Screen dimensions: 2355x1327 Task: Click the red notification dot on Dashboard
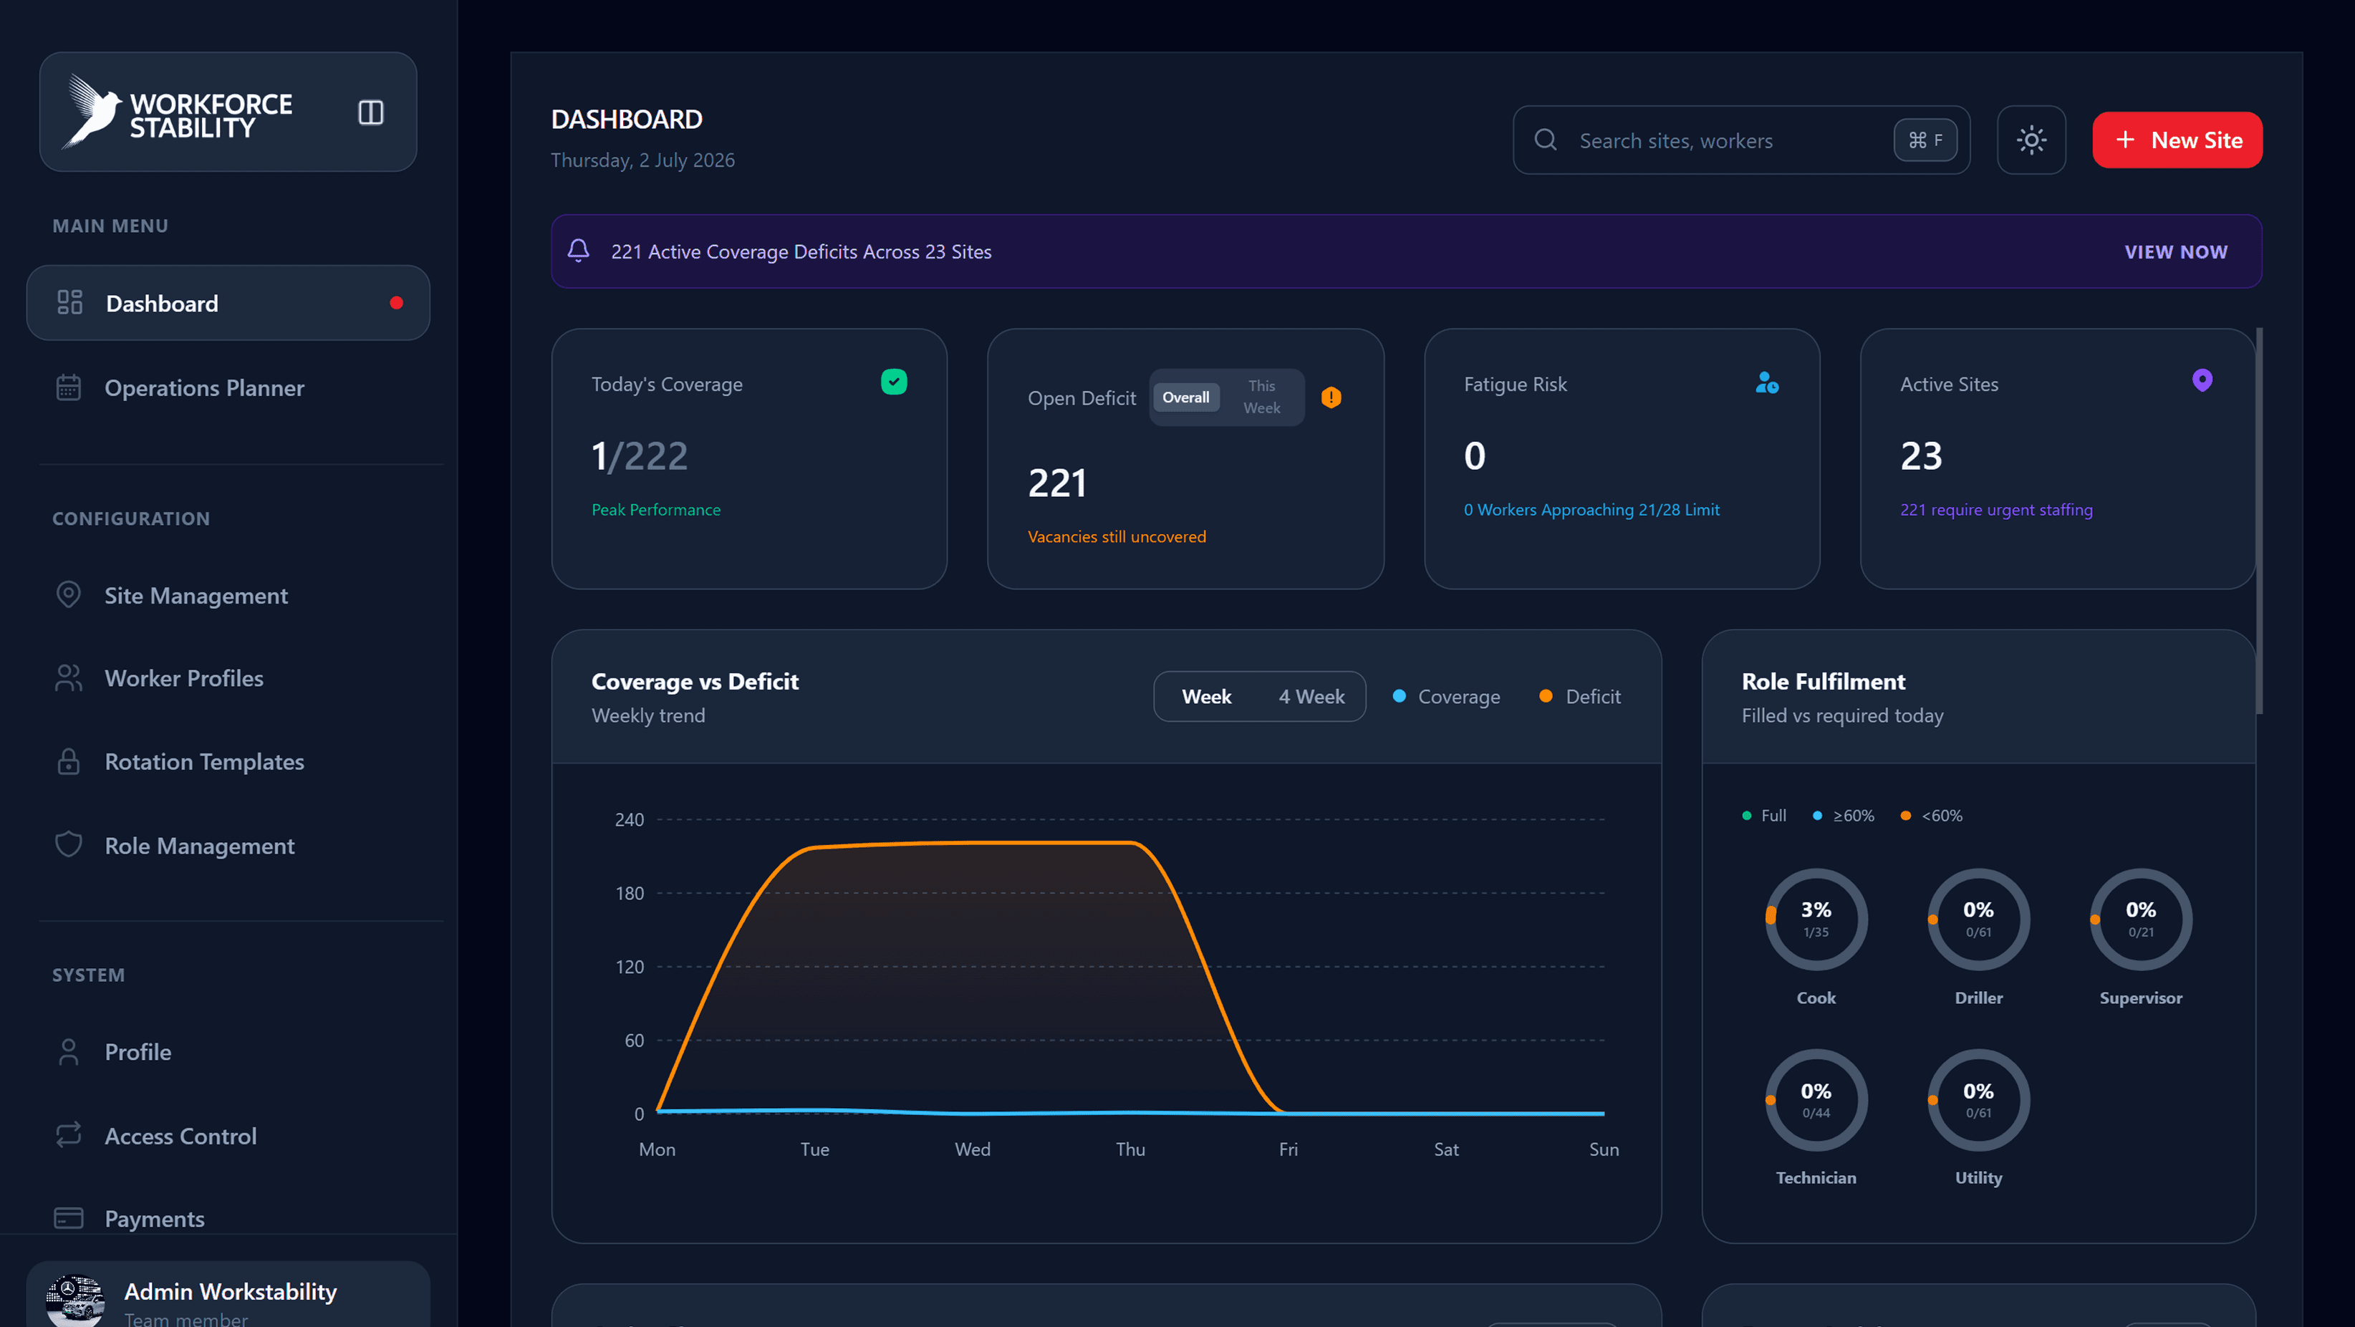pyautogui.click(x=397, y=302)
